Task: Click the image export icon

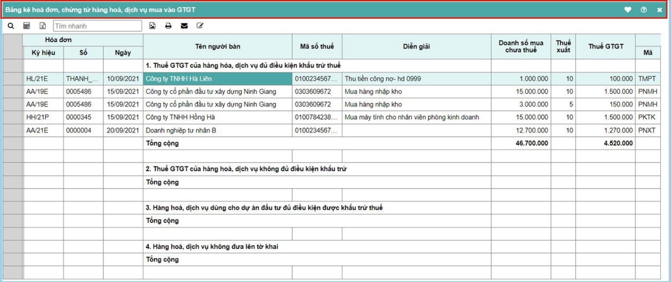Action: pyautogui.click(x=152, y=26)
